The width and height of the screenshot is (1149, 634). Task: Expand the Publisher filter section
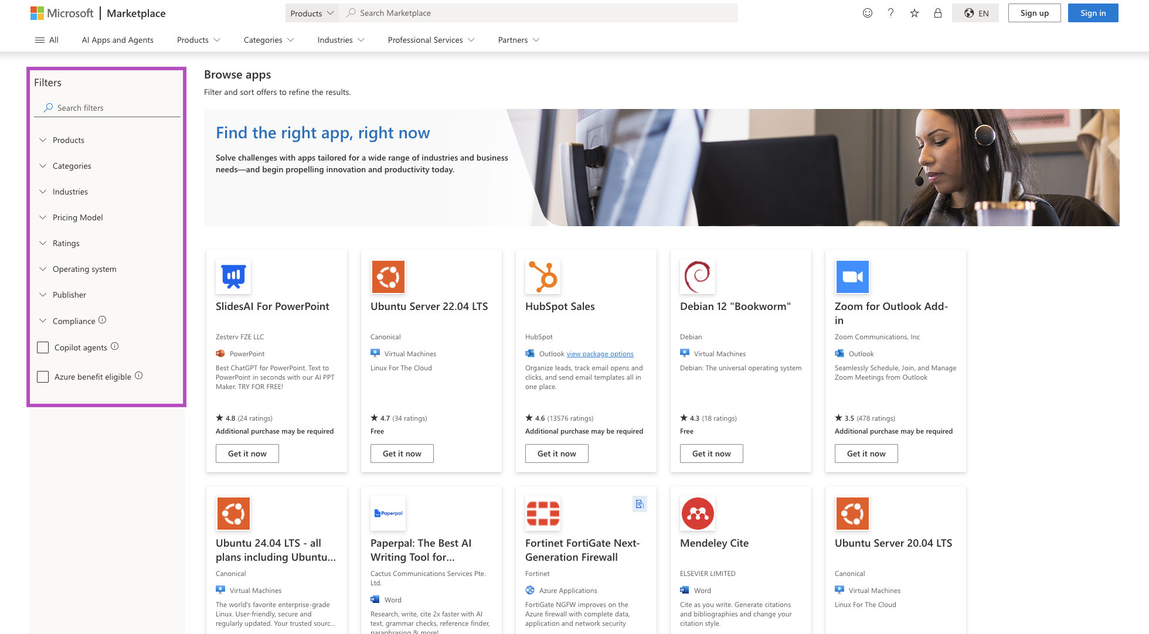(x=69, y=295)
